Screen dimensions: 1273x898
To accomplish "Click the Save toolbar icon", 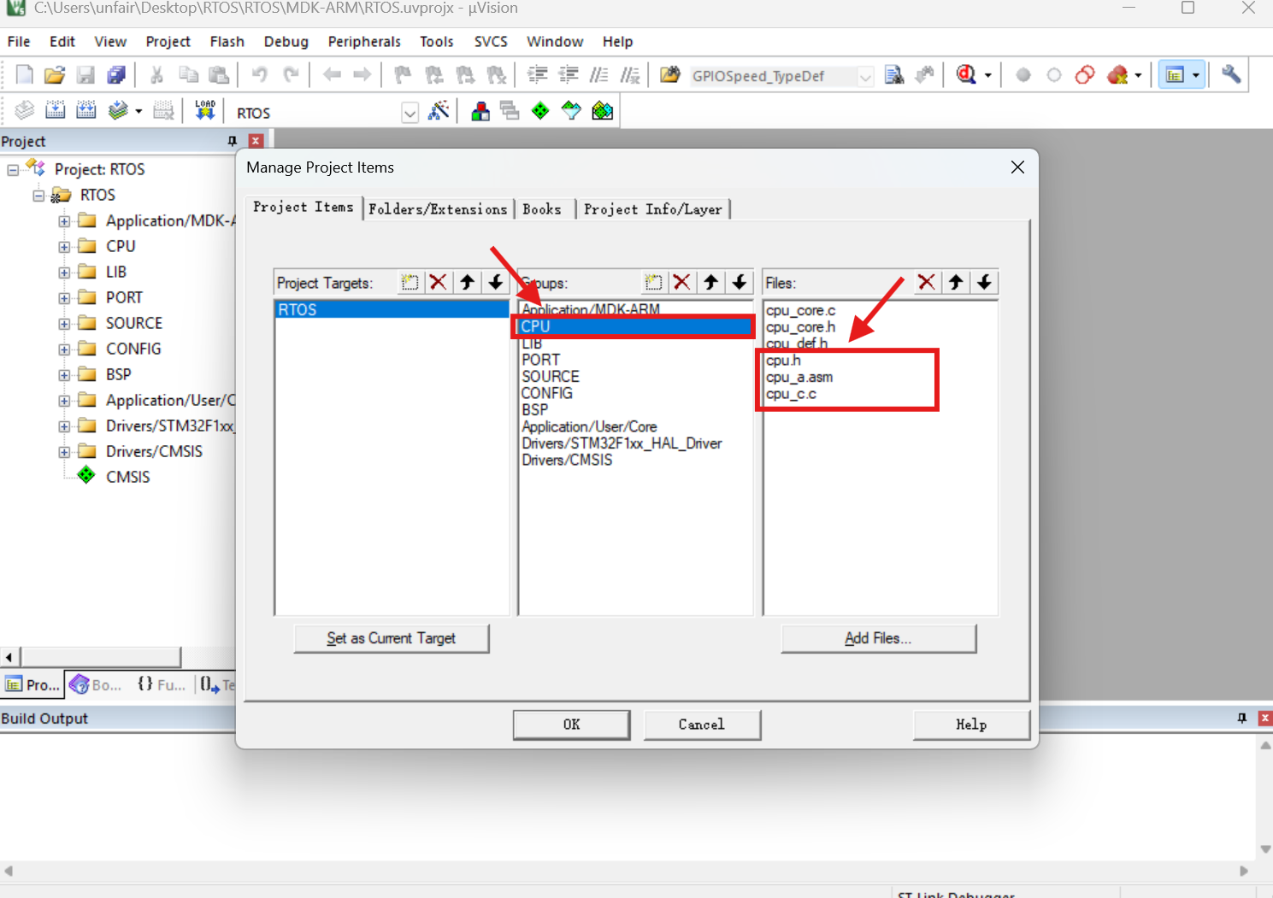I will tap(85, 75).
